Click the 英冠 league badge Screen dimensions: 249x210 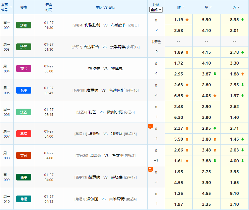[x=24, y=155]
